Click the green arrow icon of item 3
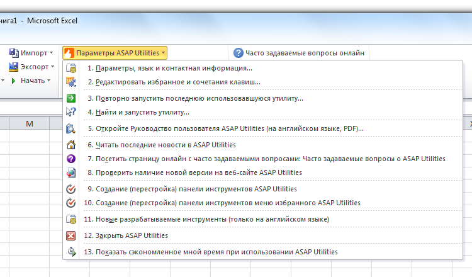Screen dimensions: 472x277 (71, 98)
